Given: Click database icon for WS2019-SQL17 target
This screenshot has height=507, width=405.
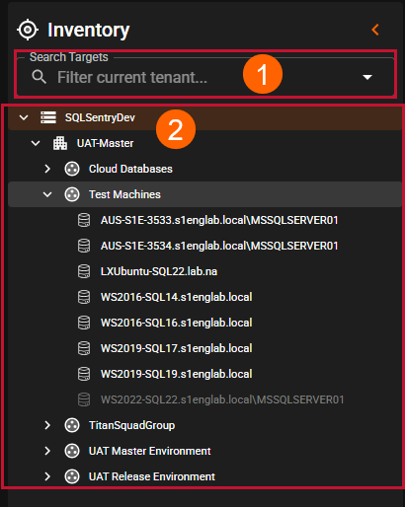Looking at the screenshot, I should click(x=84, y=348).
